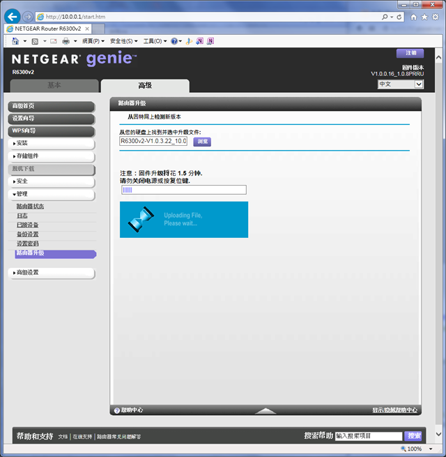Viewport: 446px width, 457px height.
Task: Click the 注销 logout button
Action: click(x=410, y=53)
